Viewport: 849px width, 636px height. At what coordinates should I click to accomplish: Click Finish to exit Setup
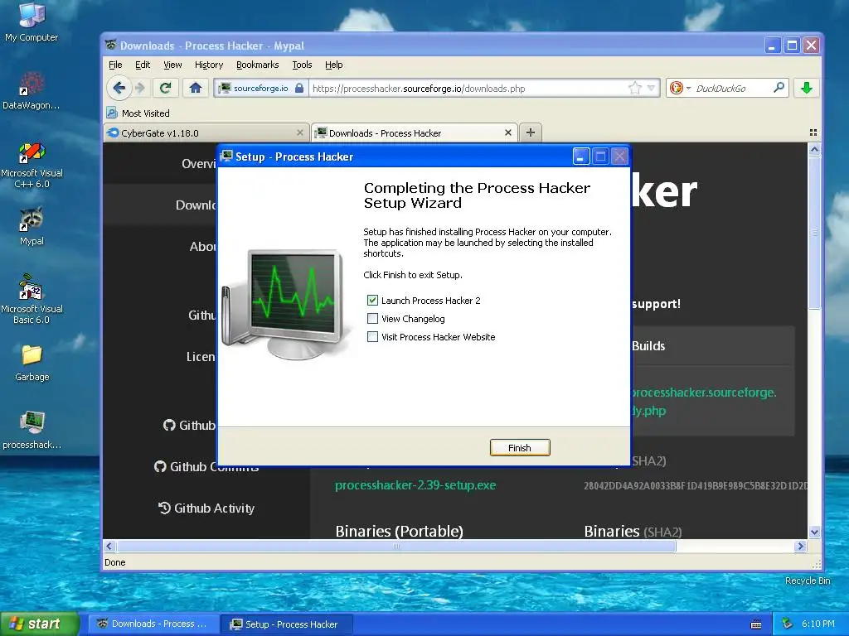(520, 448)
